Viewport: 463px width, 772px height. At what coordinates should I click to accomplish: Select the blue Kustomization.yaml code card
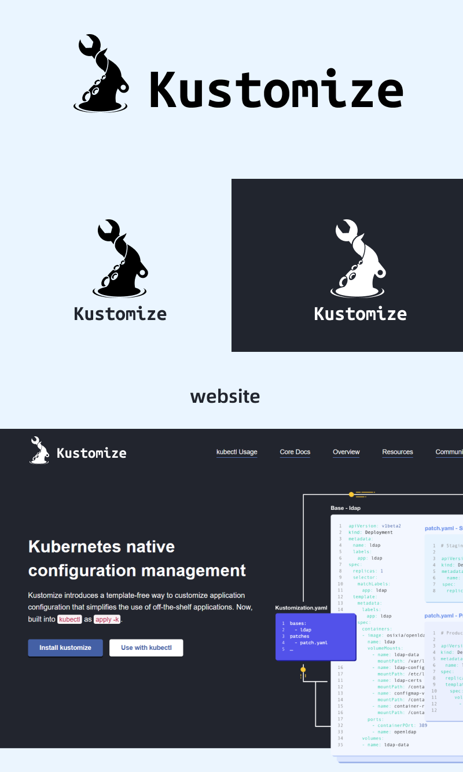[x=315, y=637]
